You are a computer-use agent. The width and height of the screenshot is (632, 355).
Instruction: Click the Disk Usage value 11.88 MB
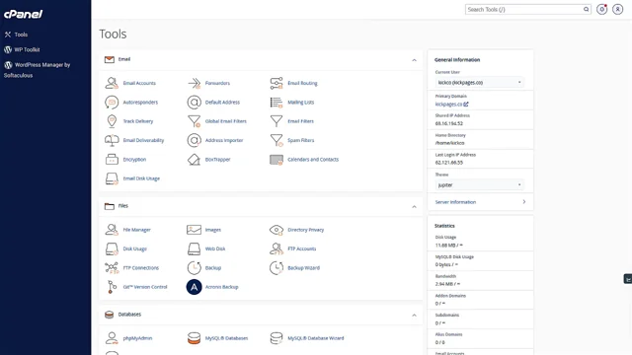coord(449,246)
